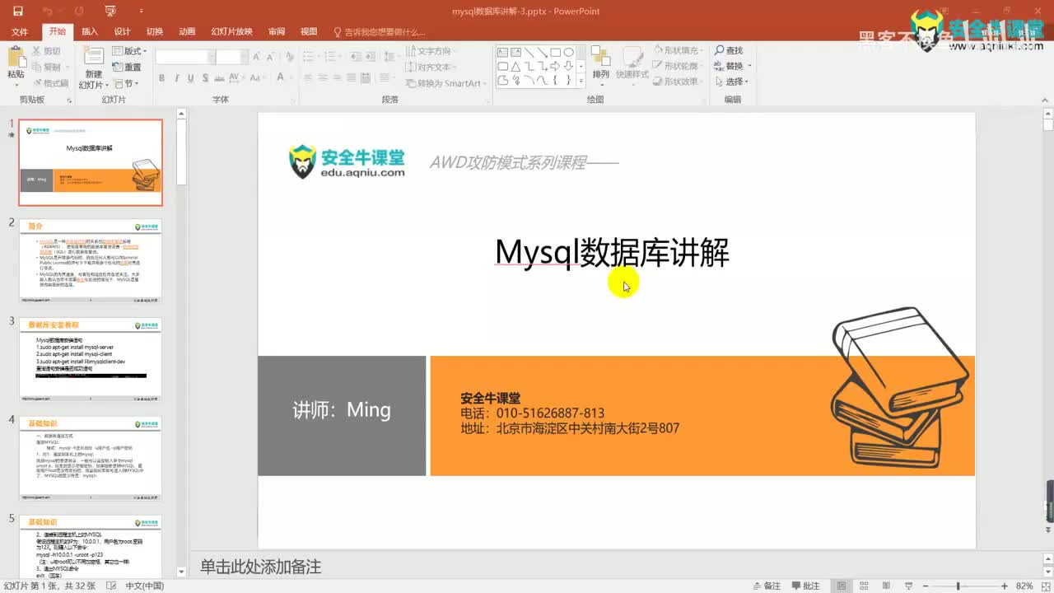Viewport: 1054px width, 593px height.
Task: Toggle Bold formatting
Action: 162,79
